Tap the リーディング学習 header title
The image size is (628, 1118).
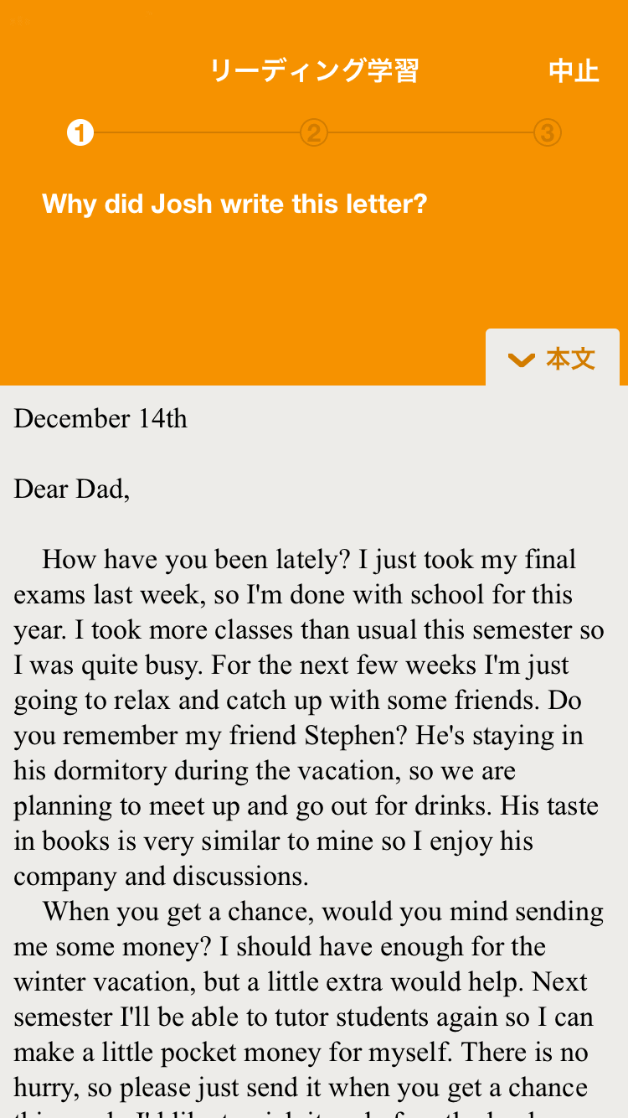(x=314, y=71)
